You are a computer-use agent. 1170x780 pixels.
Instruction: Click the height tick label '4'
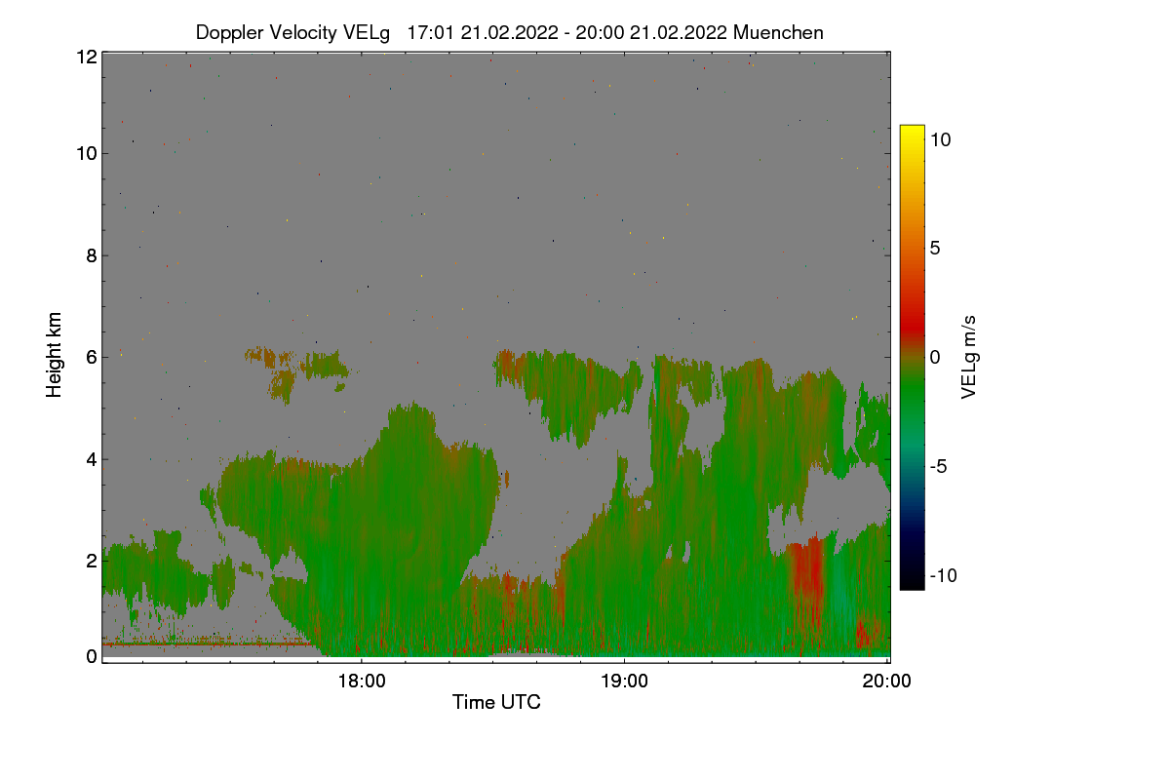coord(92,459)
